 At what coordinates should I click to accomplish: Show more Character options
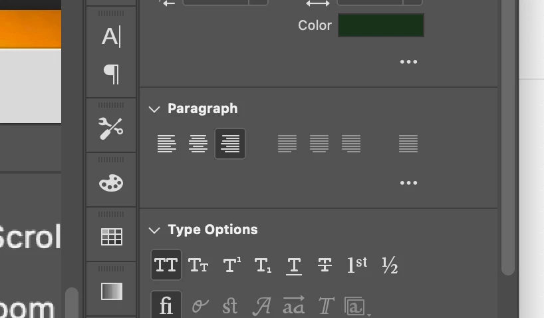(x=408, y=62)
